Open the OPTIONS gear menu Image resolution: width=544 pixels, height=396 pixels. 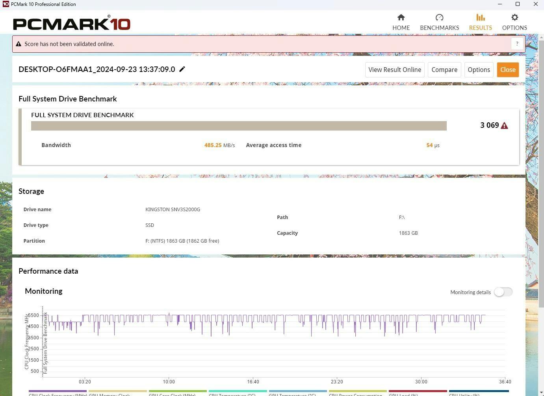[x=514, y=22]
